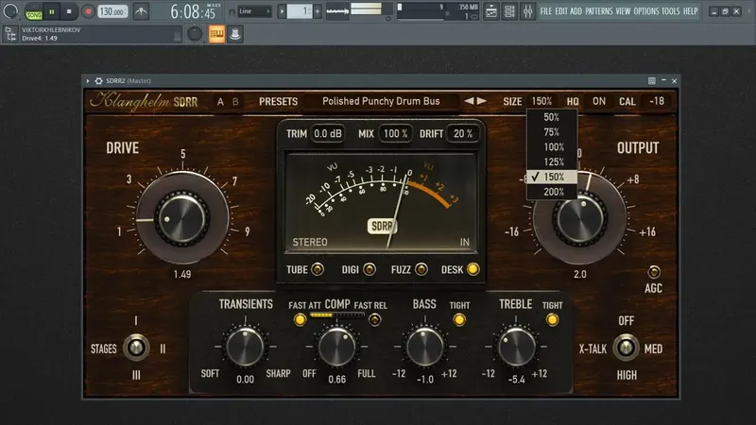Open the VIEW menu
This screenshot has height=425, width=756.
pyautogui.click(x=623, y=11)
